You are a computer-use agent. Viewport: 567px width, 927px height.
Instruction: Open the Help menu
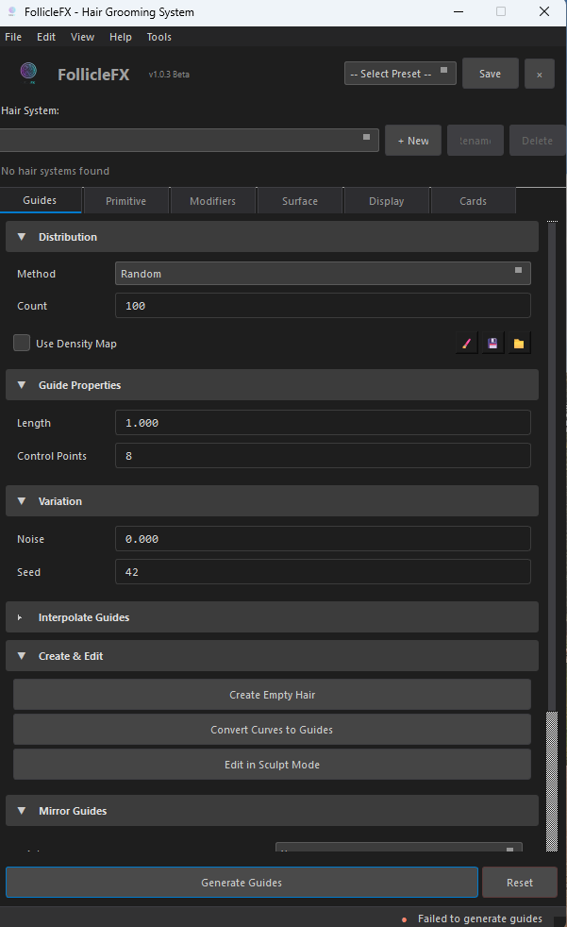[x=121, y=37]
